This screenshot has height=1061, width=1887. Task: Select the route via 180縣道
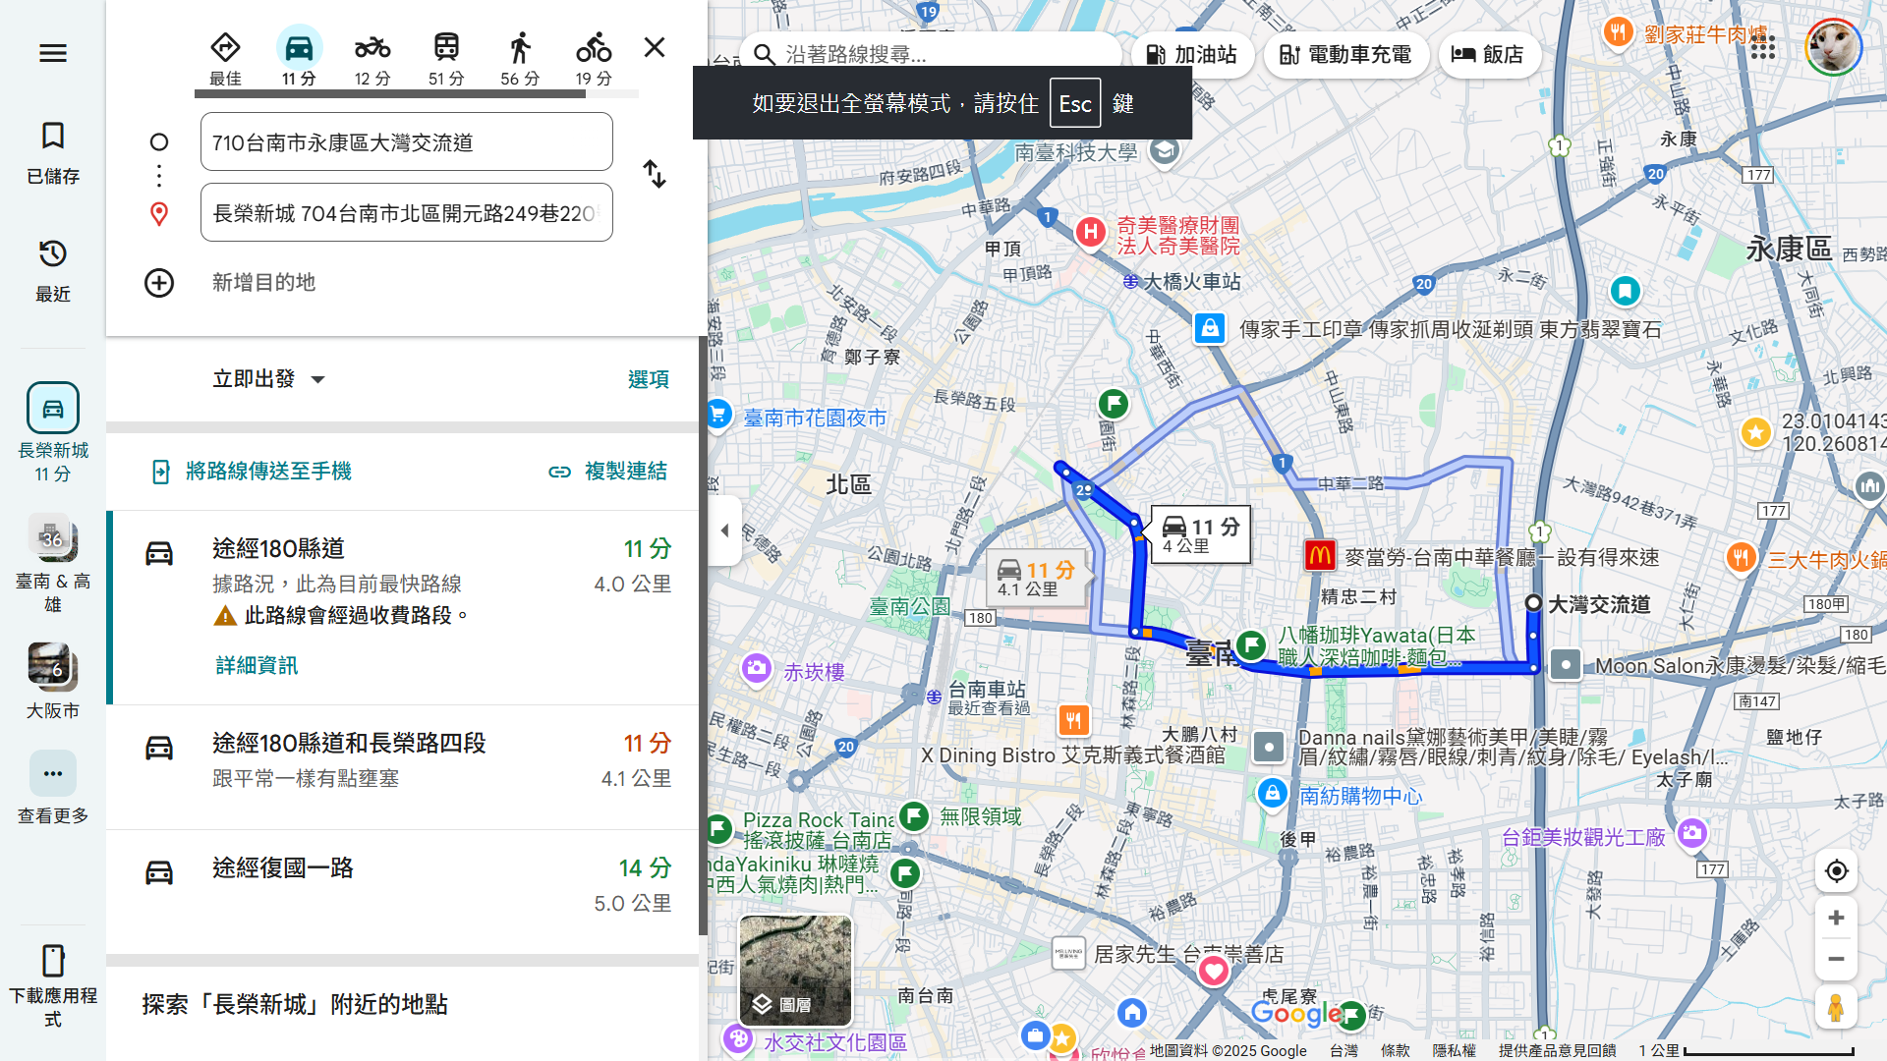coord(403,606)
